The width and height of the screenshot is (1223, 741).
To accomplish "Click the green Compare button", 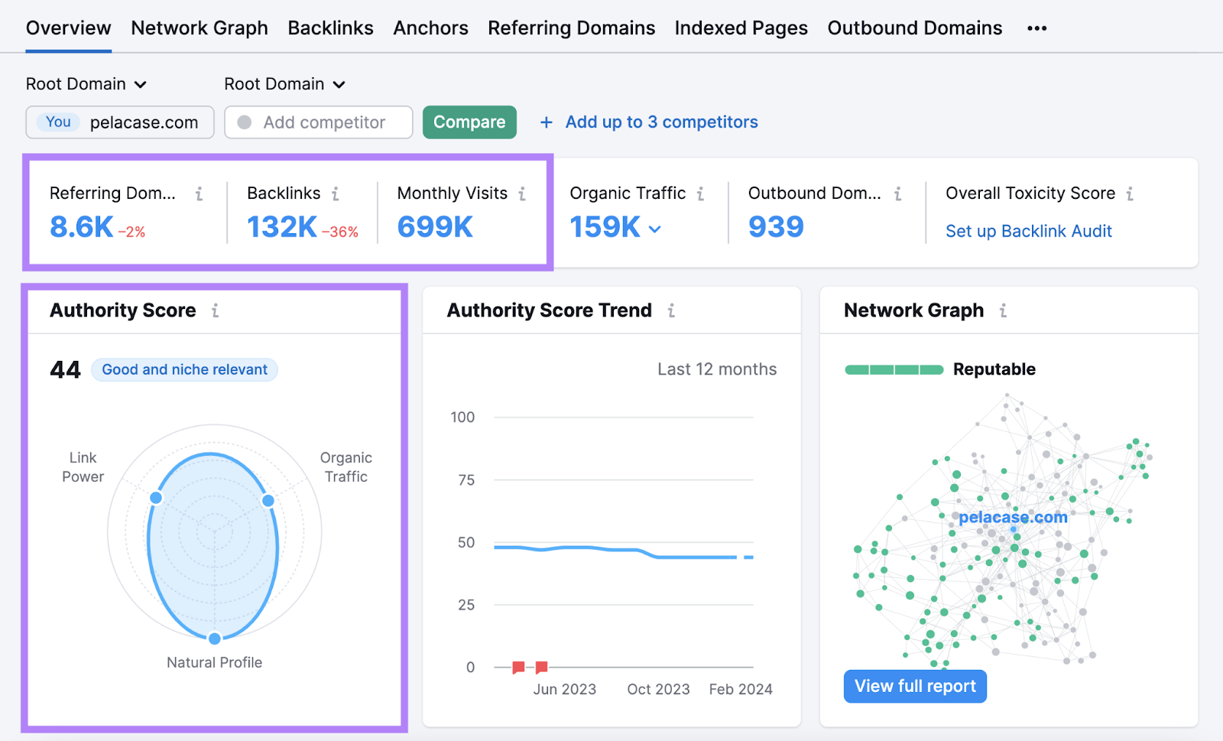I will pos(469,122).
